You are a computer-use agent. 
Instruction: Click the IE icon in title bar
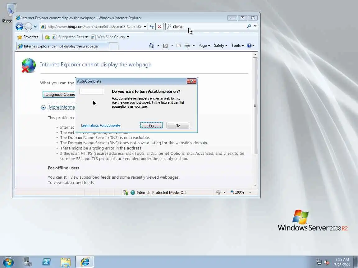click(18, 18)
